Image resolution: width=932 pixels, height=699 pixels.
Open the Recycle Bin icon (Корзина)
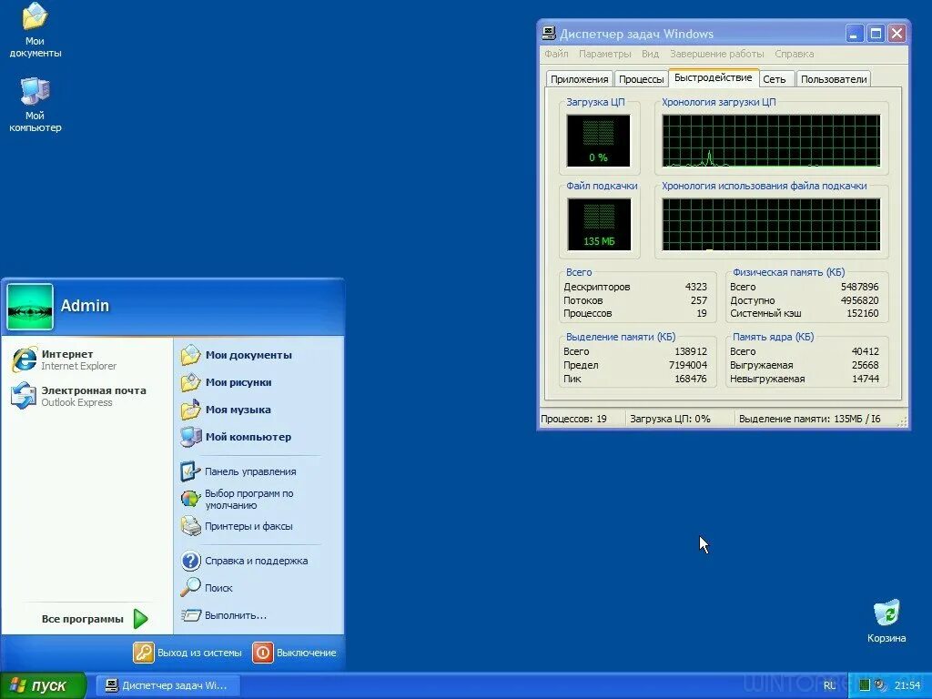[x=886, y=621]
